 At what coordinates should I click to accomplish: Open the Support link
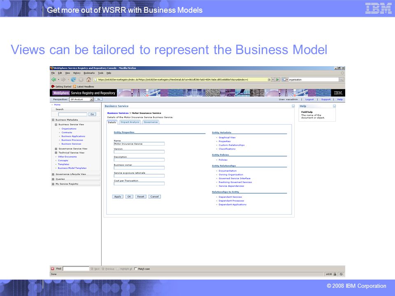(x=326, y=99)
